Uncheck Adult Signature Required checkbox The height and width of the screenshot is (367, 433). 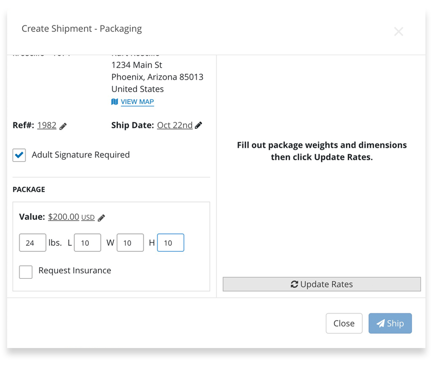point(19,155)
